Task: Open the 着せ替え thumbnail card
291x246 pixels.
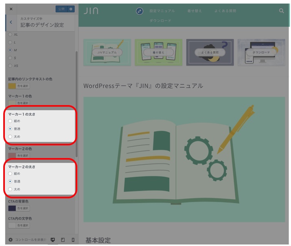Action: click(158, 53)
